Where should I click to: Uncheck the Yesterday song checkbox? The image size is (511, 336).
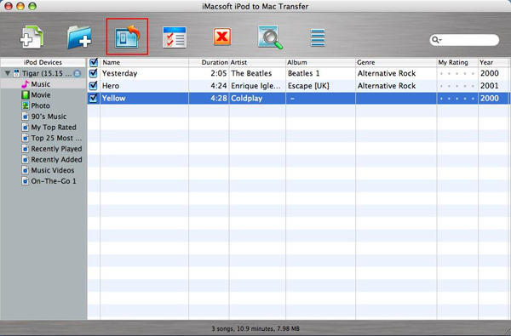tap(94, 73)
